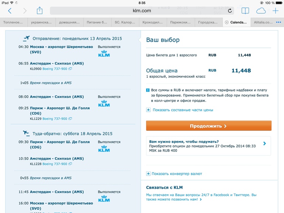
Task: Tap KLM logo for 11:45 Amsterdam flight
Action: coord(104,199)
